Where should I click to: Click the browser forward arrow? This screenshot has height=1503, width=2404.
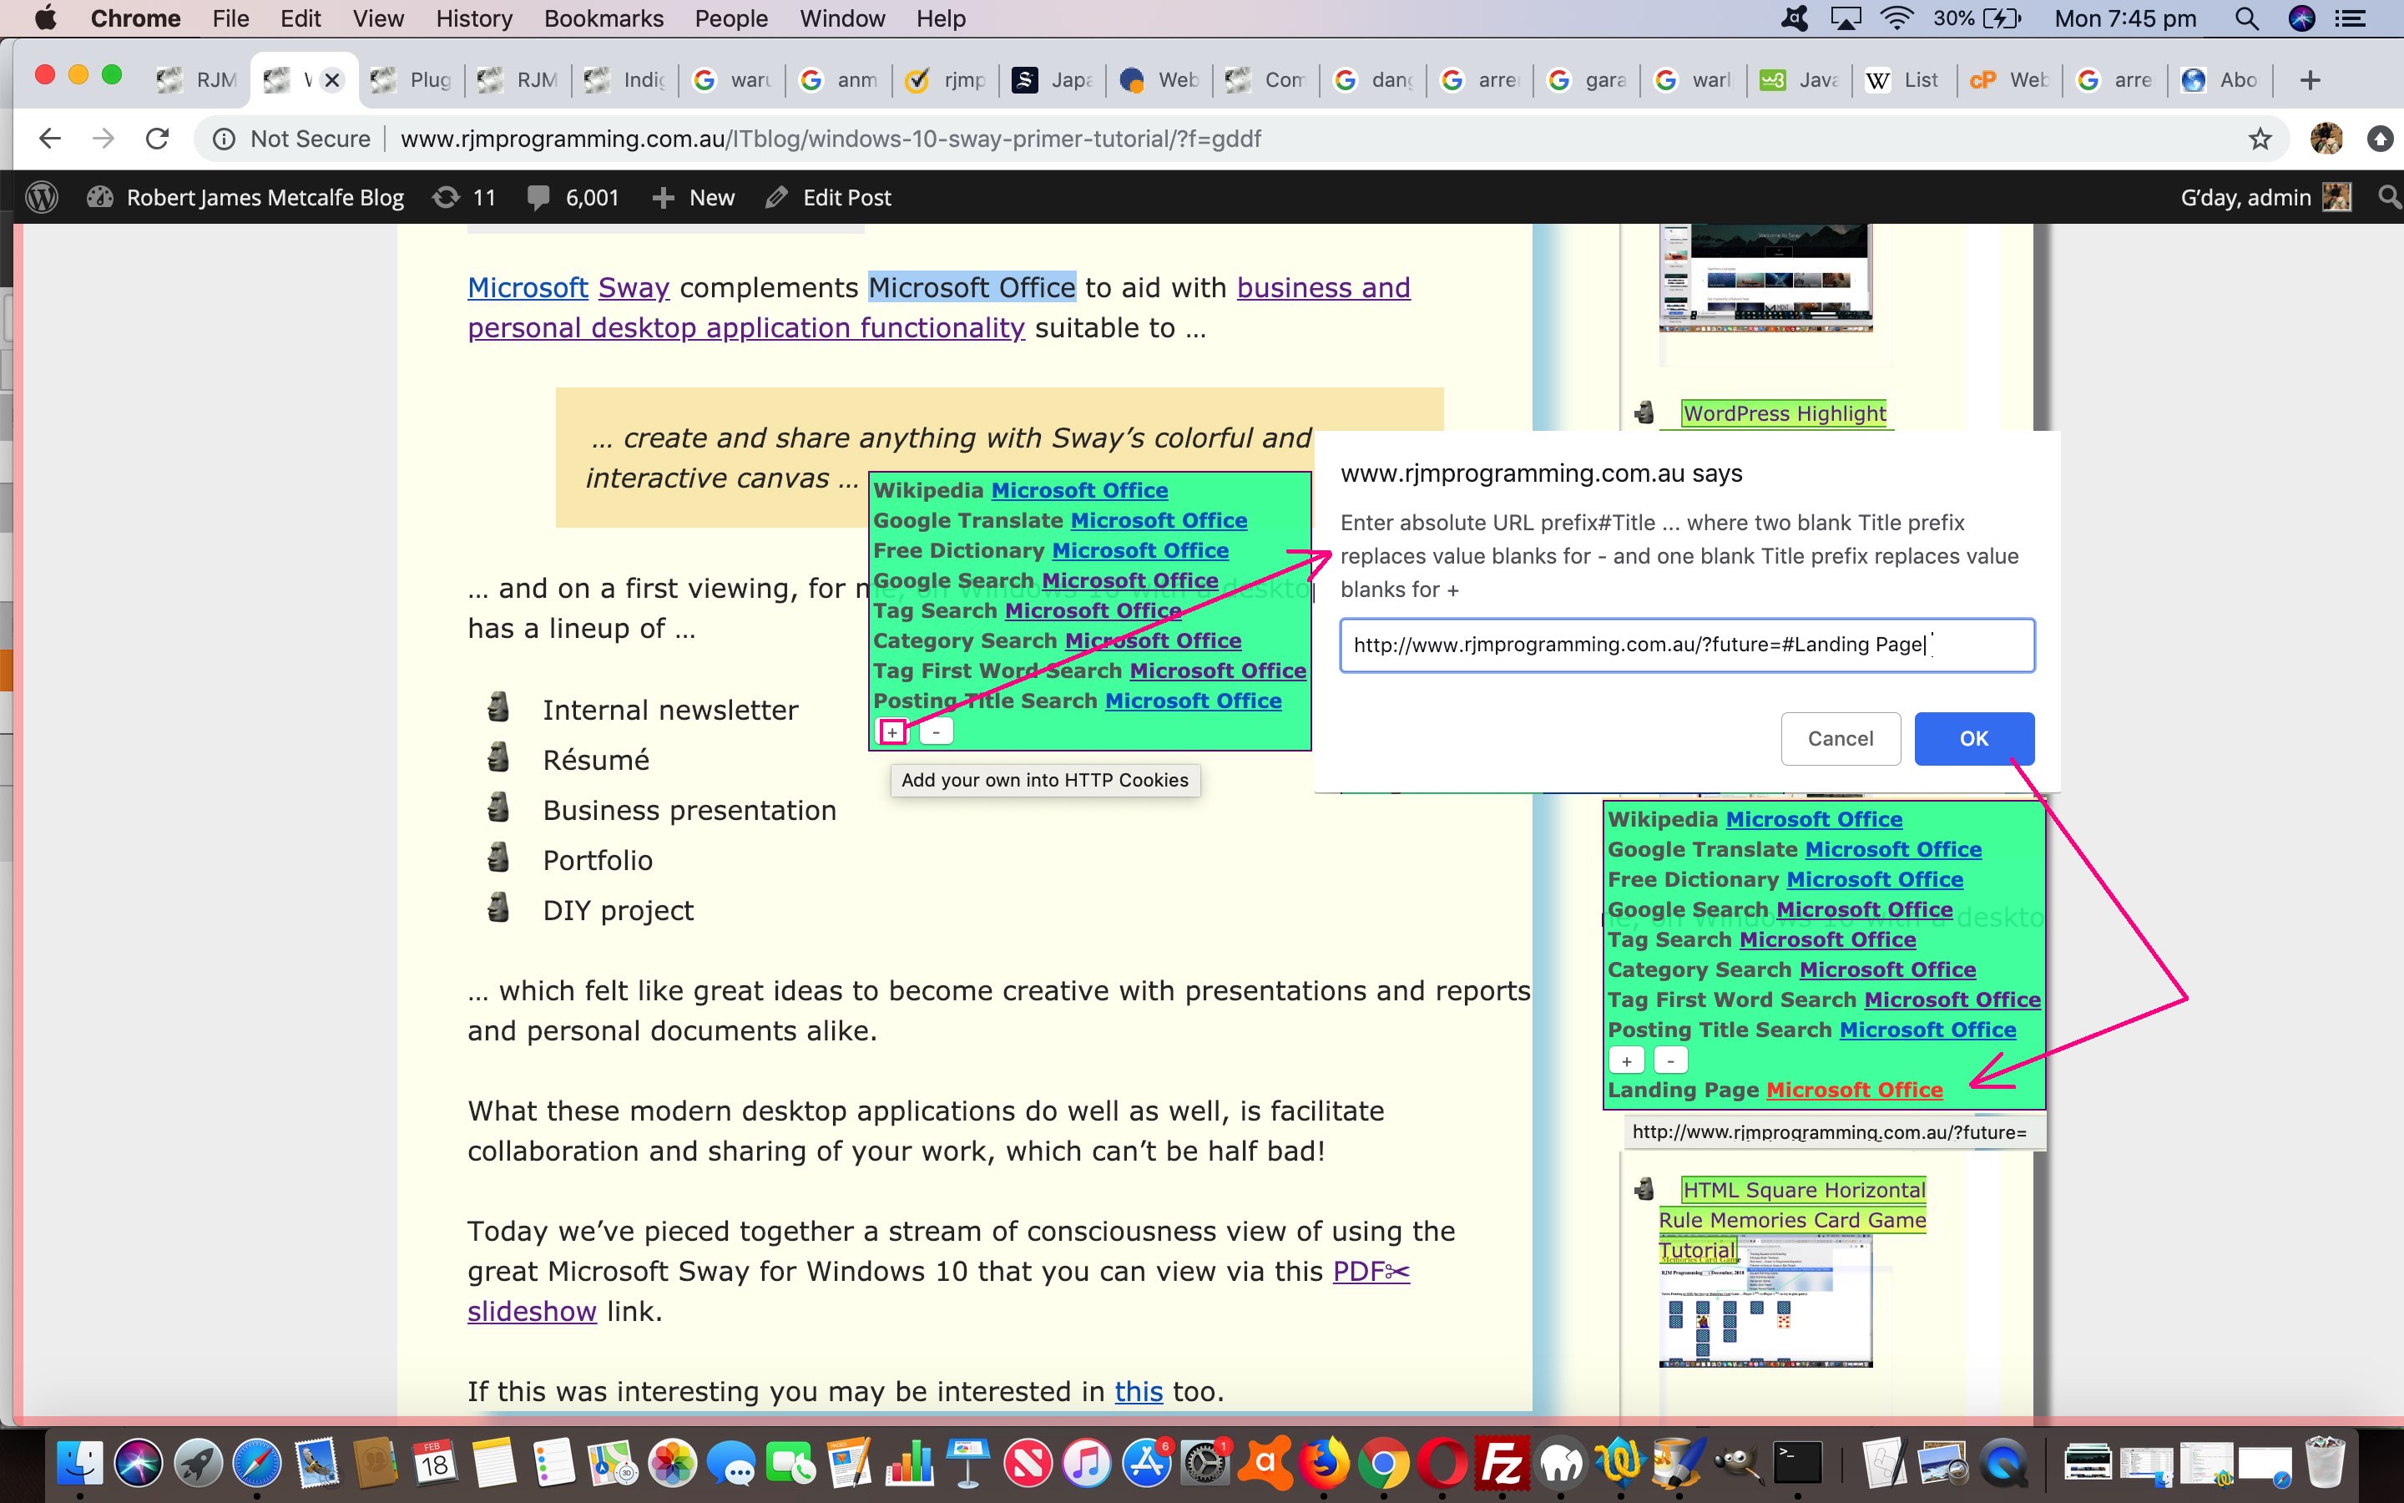point(104,138)
